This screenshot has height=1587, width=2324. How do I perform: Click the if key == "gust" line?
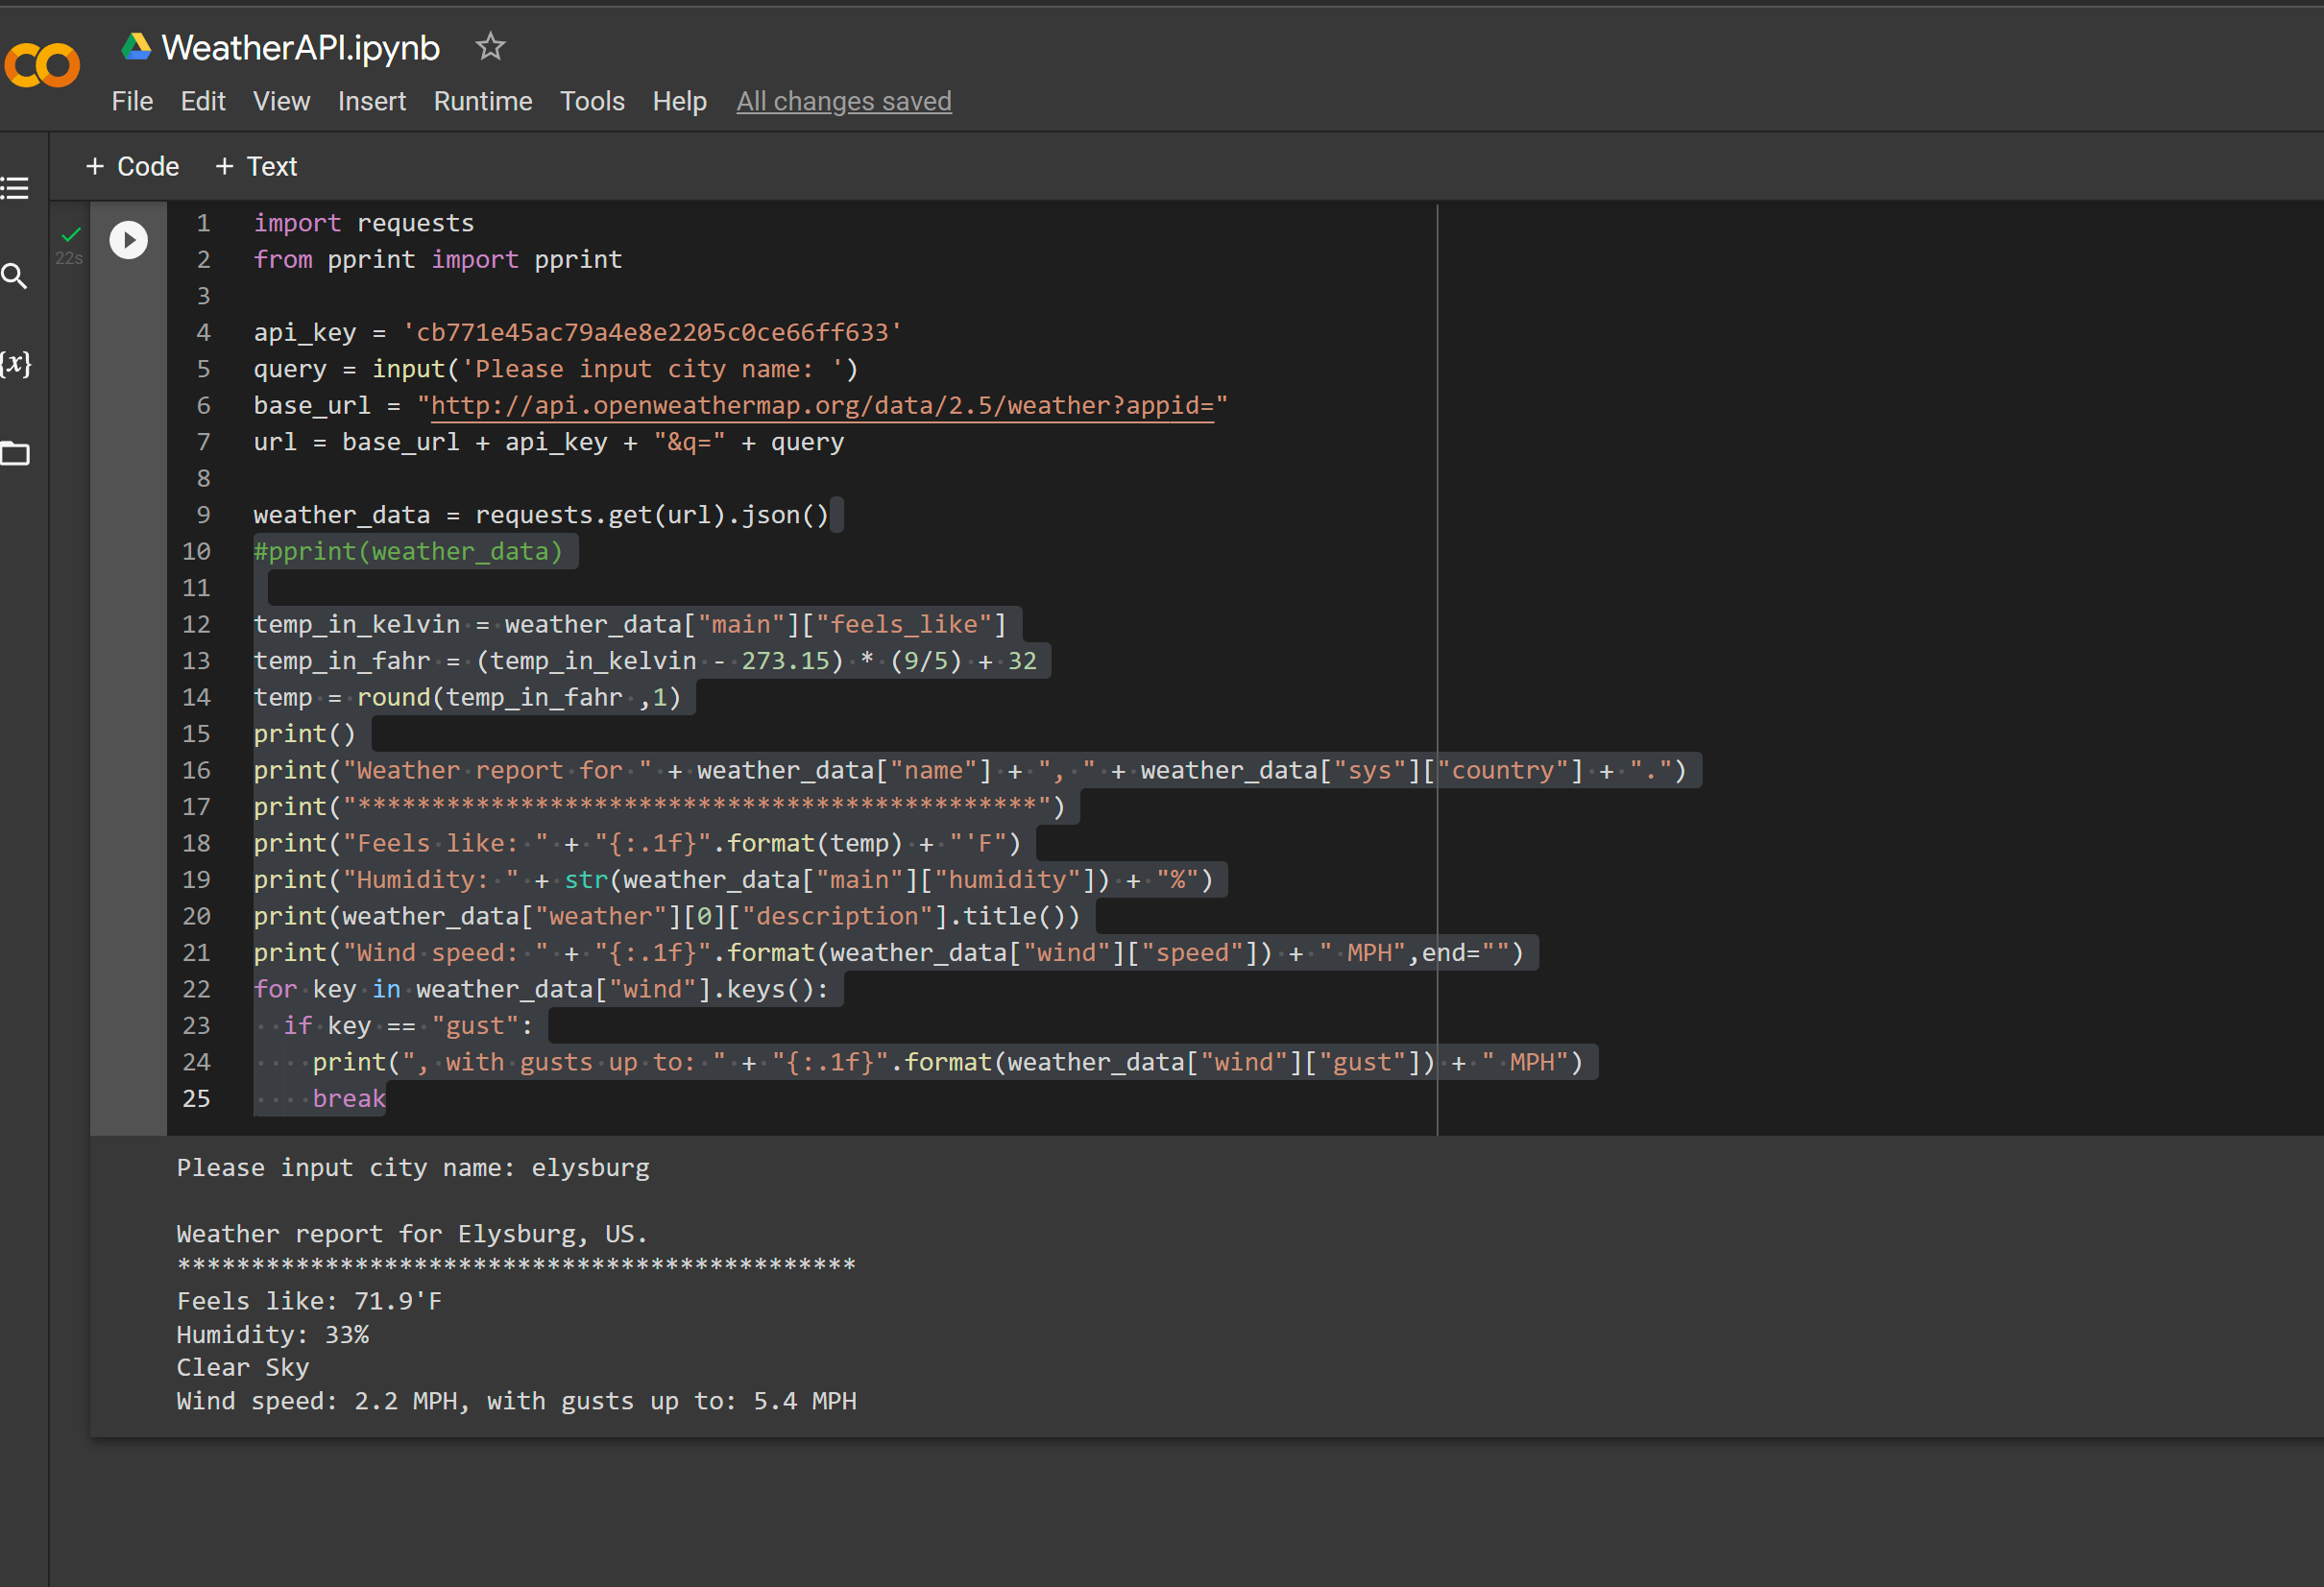click(x=408, y=1025)
